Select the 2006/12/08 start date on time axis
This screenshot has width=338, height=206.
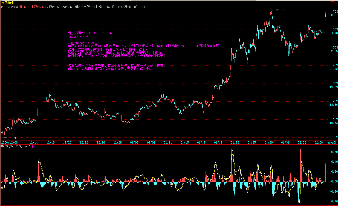[x=9, y=142]
